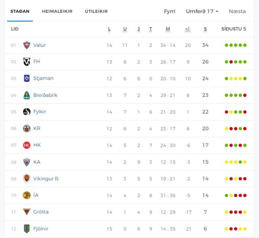Image resolution: width=259 pixels, height=238 pixels.
Task: Switch to the HEIMALEIKIR tab
Action: click(57, 11)
